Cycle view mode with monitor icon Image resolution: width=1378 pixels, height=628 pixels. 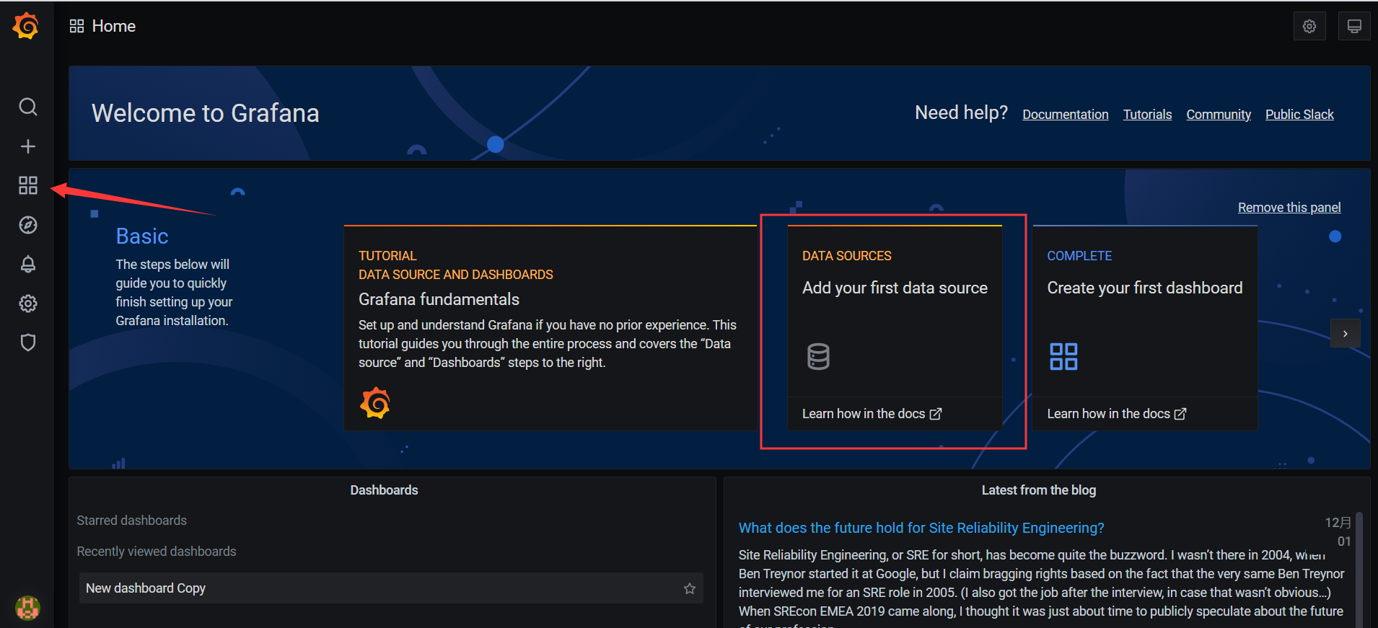point(1353,27)
